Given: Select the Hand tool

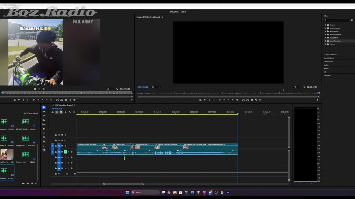Looking at the screenshot, I should (44, 142).
